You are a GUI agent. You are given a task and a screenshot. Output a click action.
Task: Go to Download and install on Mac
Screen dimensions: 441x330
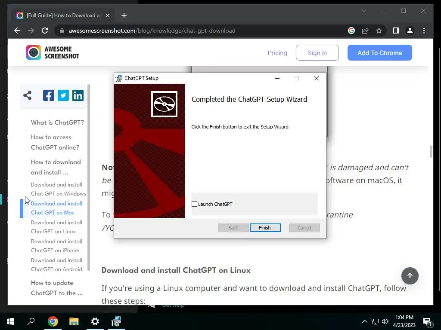pos(56,208)
